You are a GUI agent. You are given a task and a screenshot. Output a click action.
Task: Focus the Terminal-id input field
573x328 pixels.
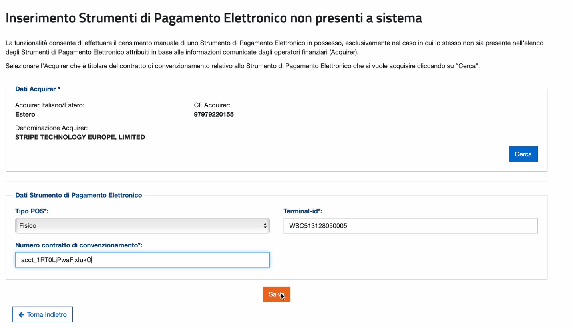click(410, 226)
